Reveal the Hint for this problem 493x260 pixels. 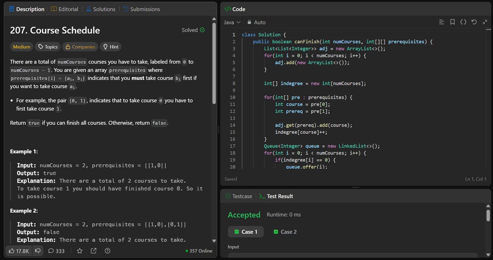(x=111, y=47)
